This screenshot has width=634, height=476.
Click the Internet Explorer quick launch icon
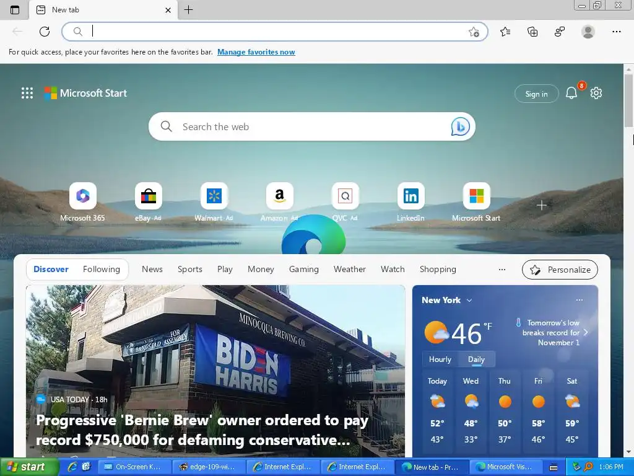[x=72, y=467]
